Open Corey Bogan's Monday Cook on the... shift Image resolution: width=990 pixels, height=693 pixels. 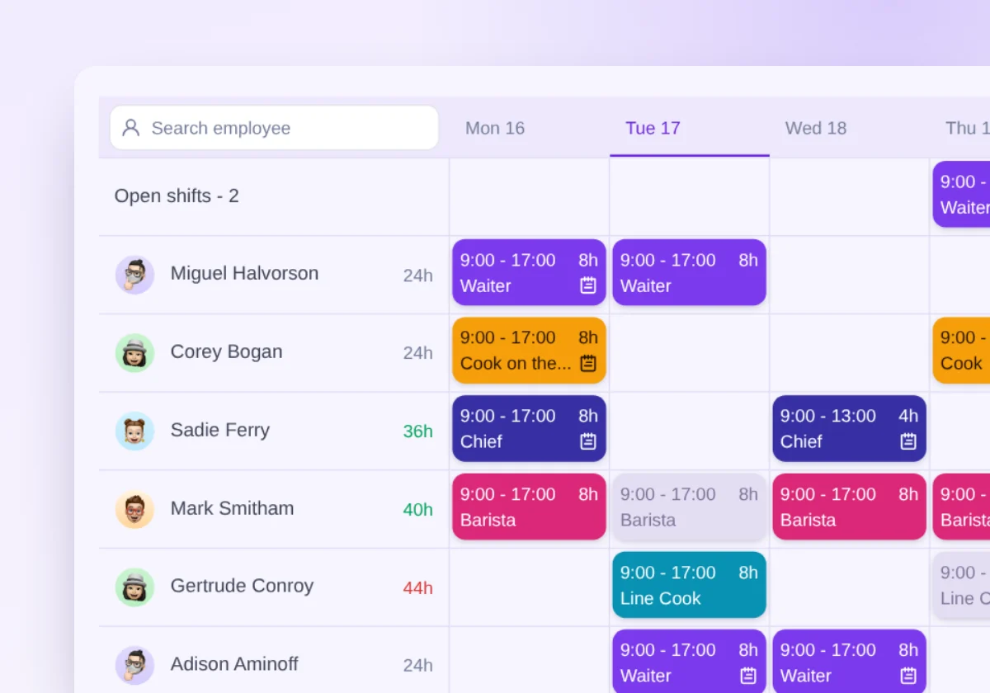click(529, 351)
